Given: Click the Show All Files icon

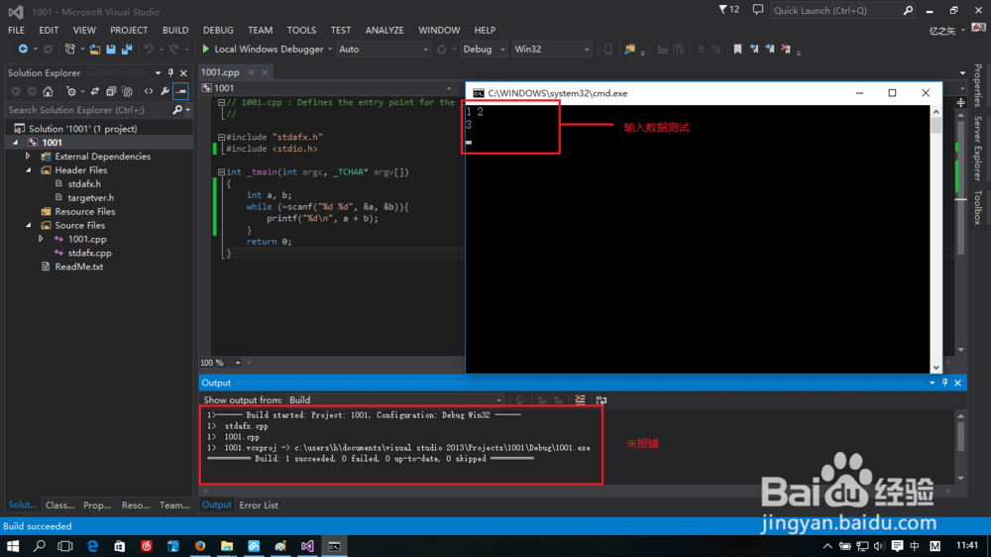Looking at the screenshot, I should [127, 91].
